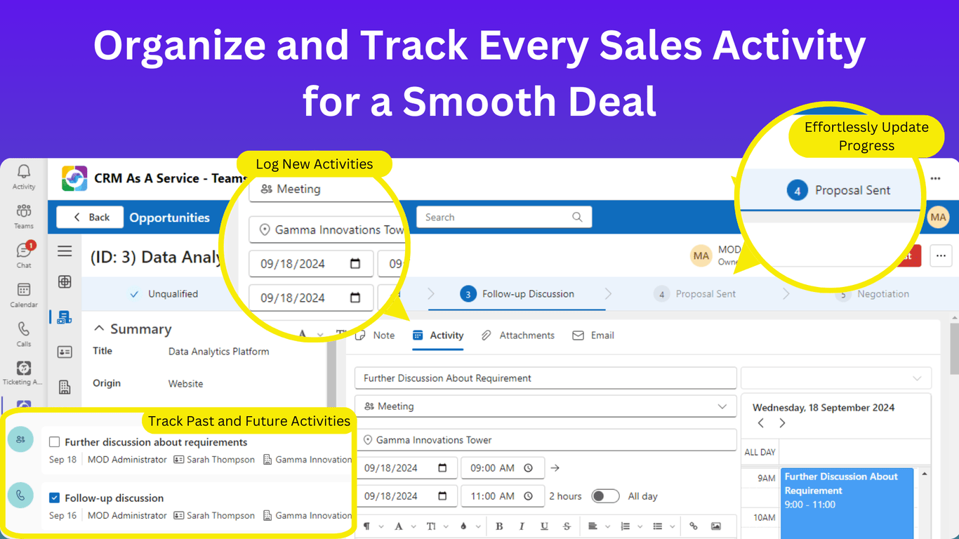Select the Opportunities icon in the CRM sidebar

[x=65, y=317]
